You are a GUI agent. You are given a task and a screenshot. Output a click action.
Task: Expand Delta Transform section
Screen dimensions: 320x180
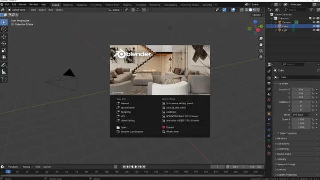click(x=288, y=133)
